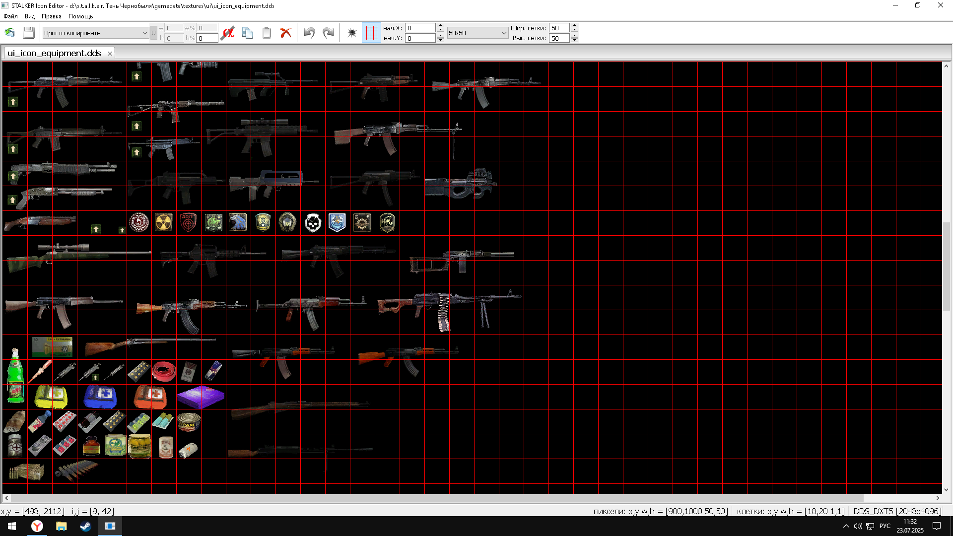Click the vertical scrollbar up arrow
This screenshot has height=536, width=953.
pyautogui.click(x=947, y=66)
